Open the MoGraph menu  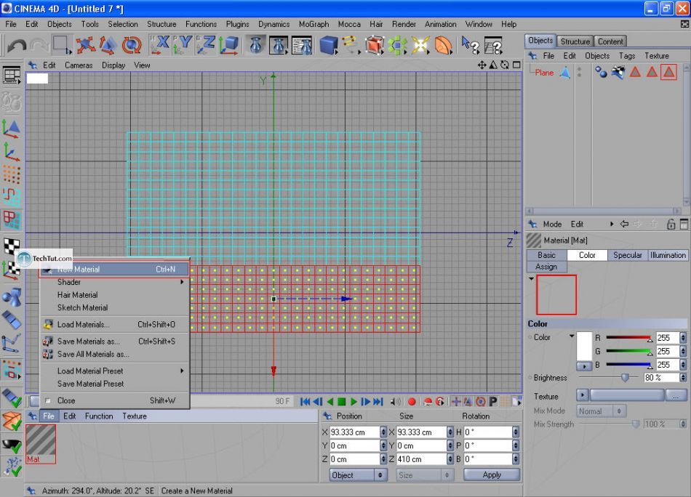coord(313,24)
